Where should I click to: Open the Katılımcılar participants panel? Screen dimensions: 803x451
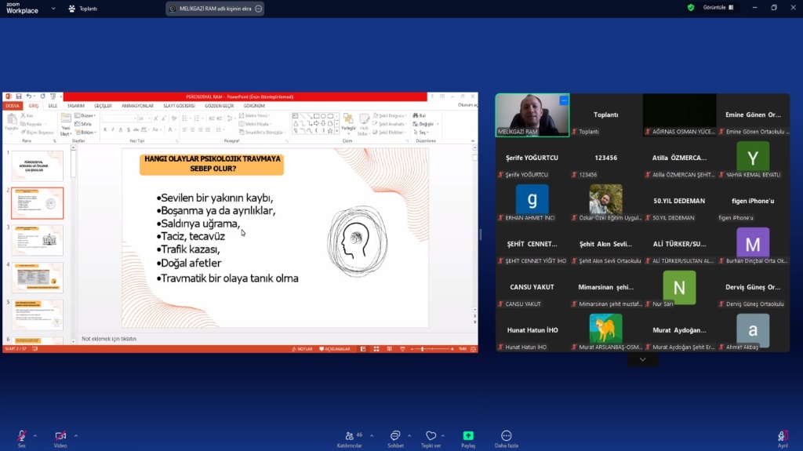[x=349, y=436]
